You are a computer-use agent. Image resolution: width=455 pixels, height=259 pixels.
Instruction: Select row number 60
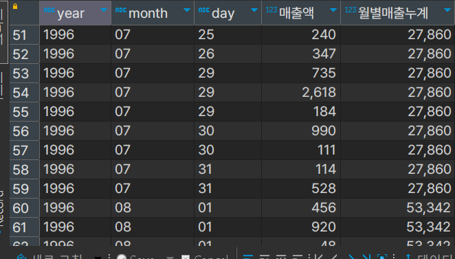click(24, 208)
